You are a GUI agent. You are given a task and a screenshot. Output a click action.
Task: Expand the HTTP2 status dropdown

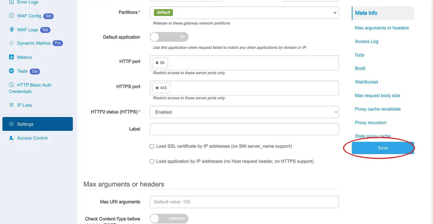pos(244,112)
